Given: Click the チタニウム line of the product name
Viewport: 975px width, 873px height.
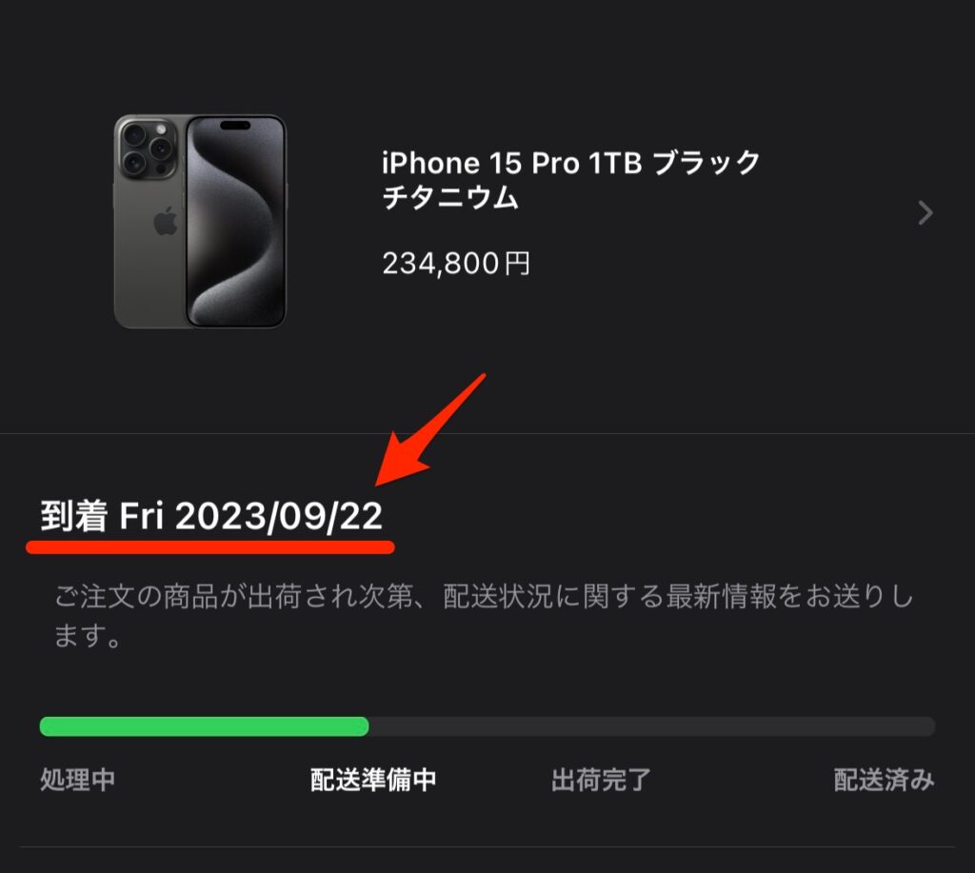Looking at the screenshot, I should [450, 198].
